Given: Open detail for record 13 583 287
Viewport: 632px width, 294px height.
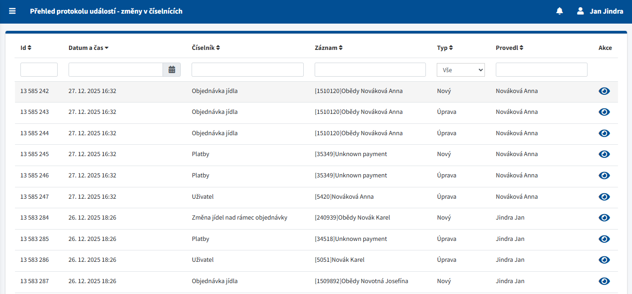Looking at the screenshot, I should (x=604, y=281).
